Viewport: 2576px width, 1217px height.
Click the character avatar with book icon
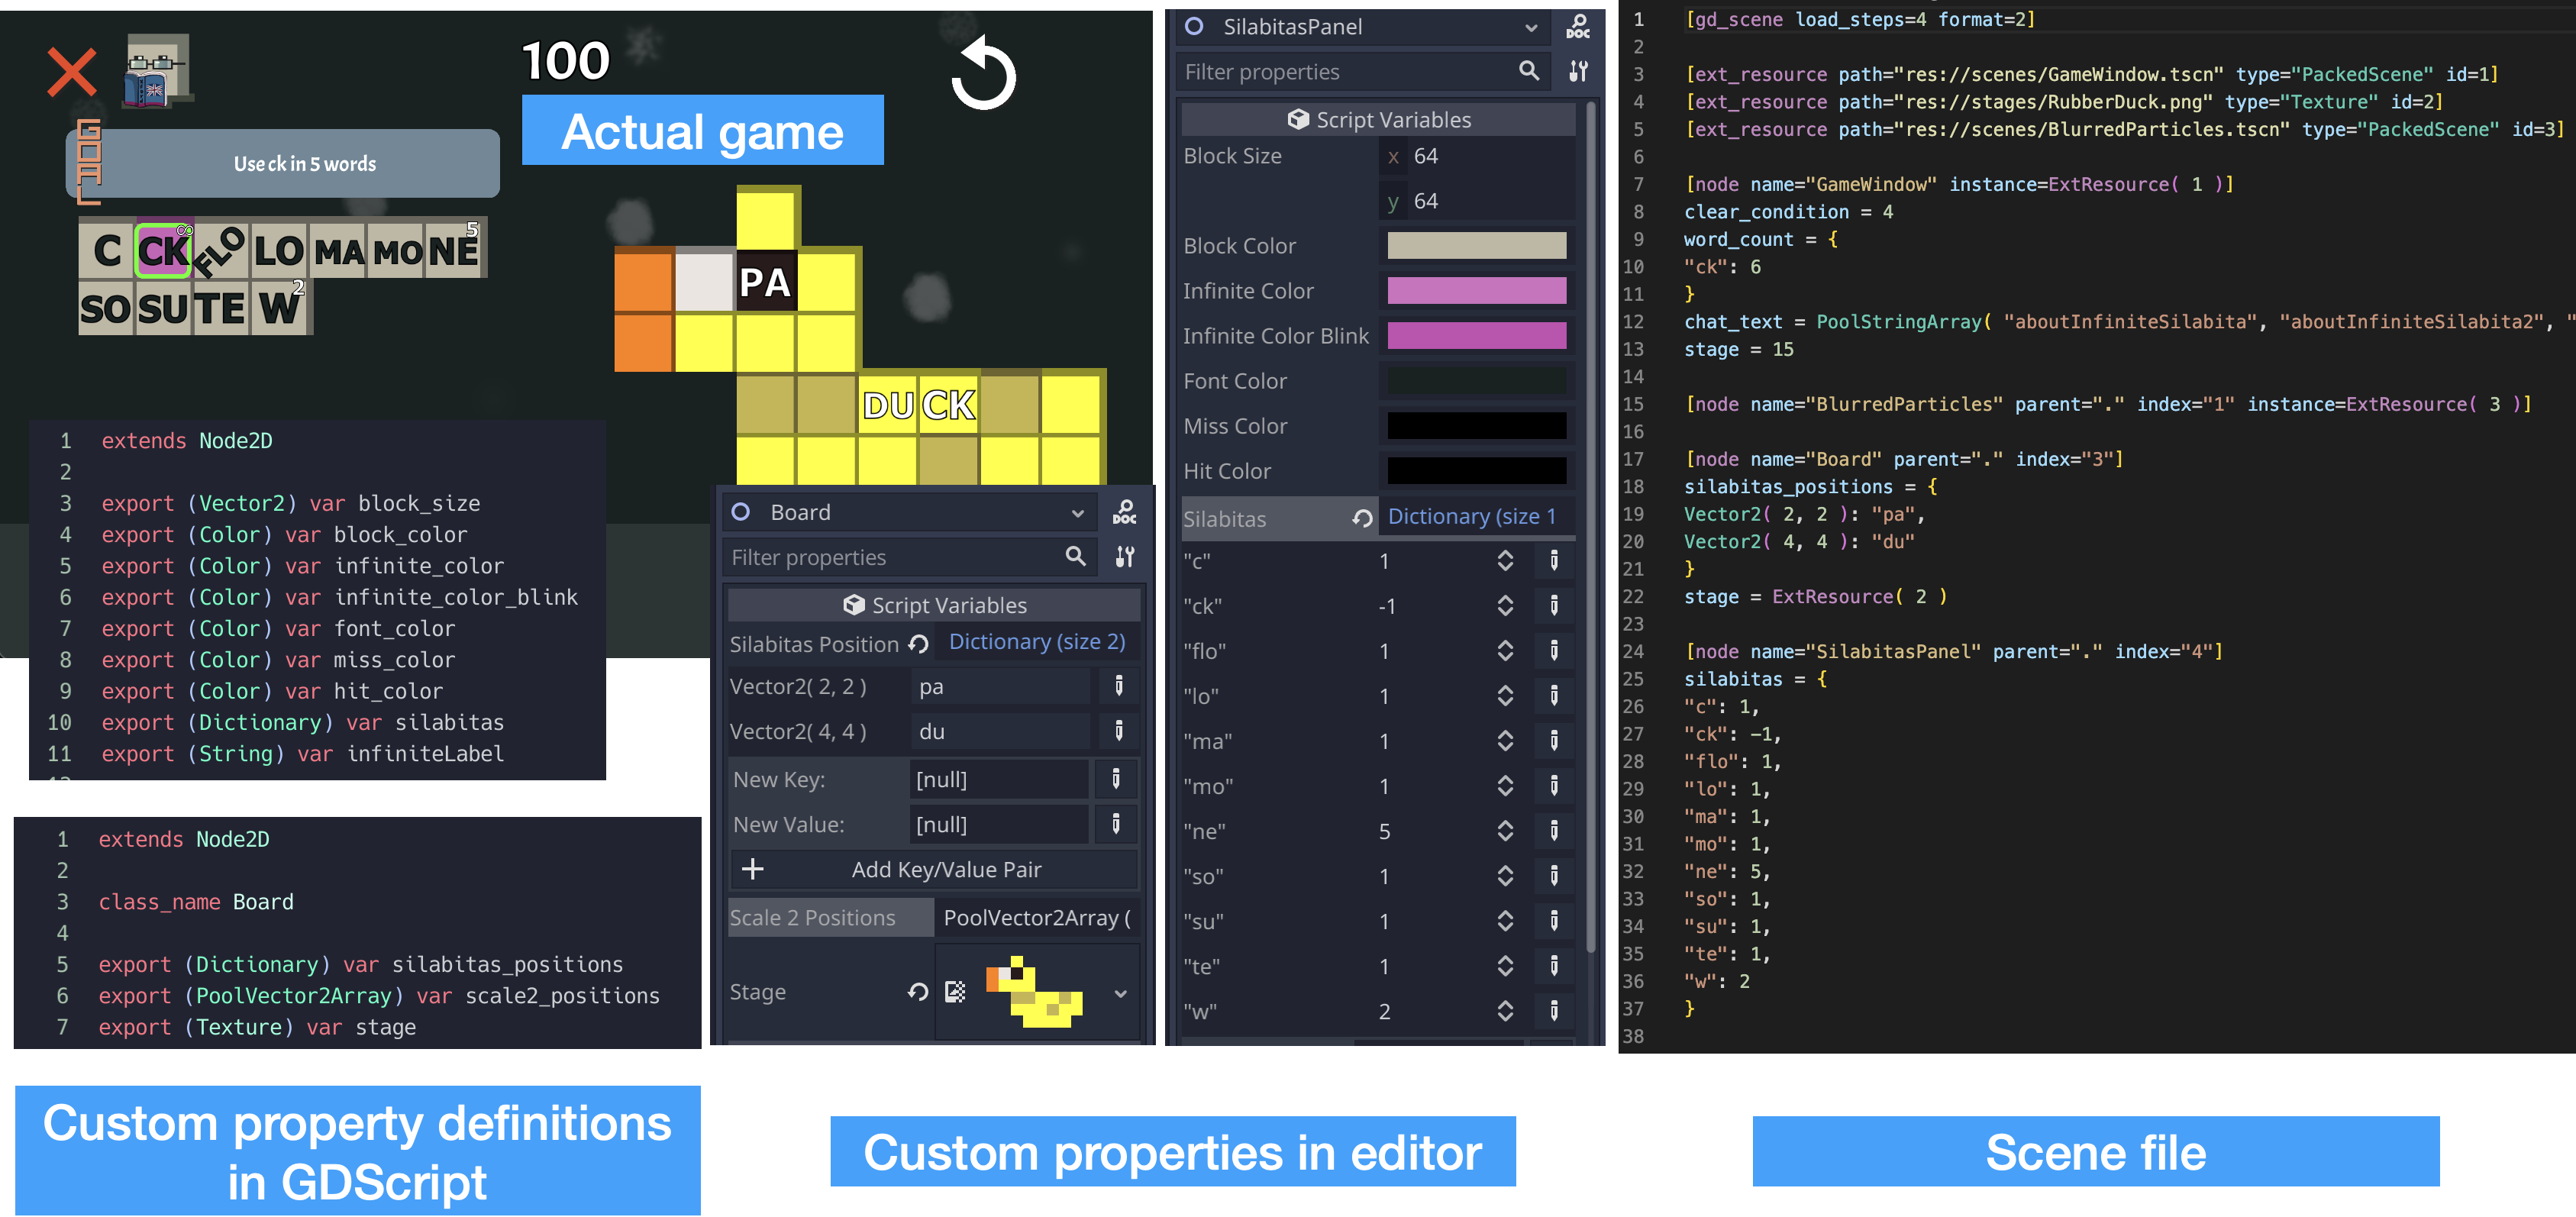pyautogui.click(x=158, y=70)
